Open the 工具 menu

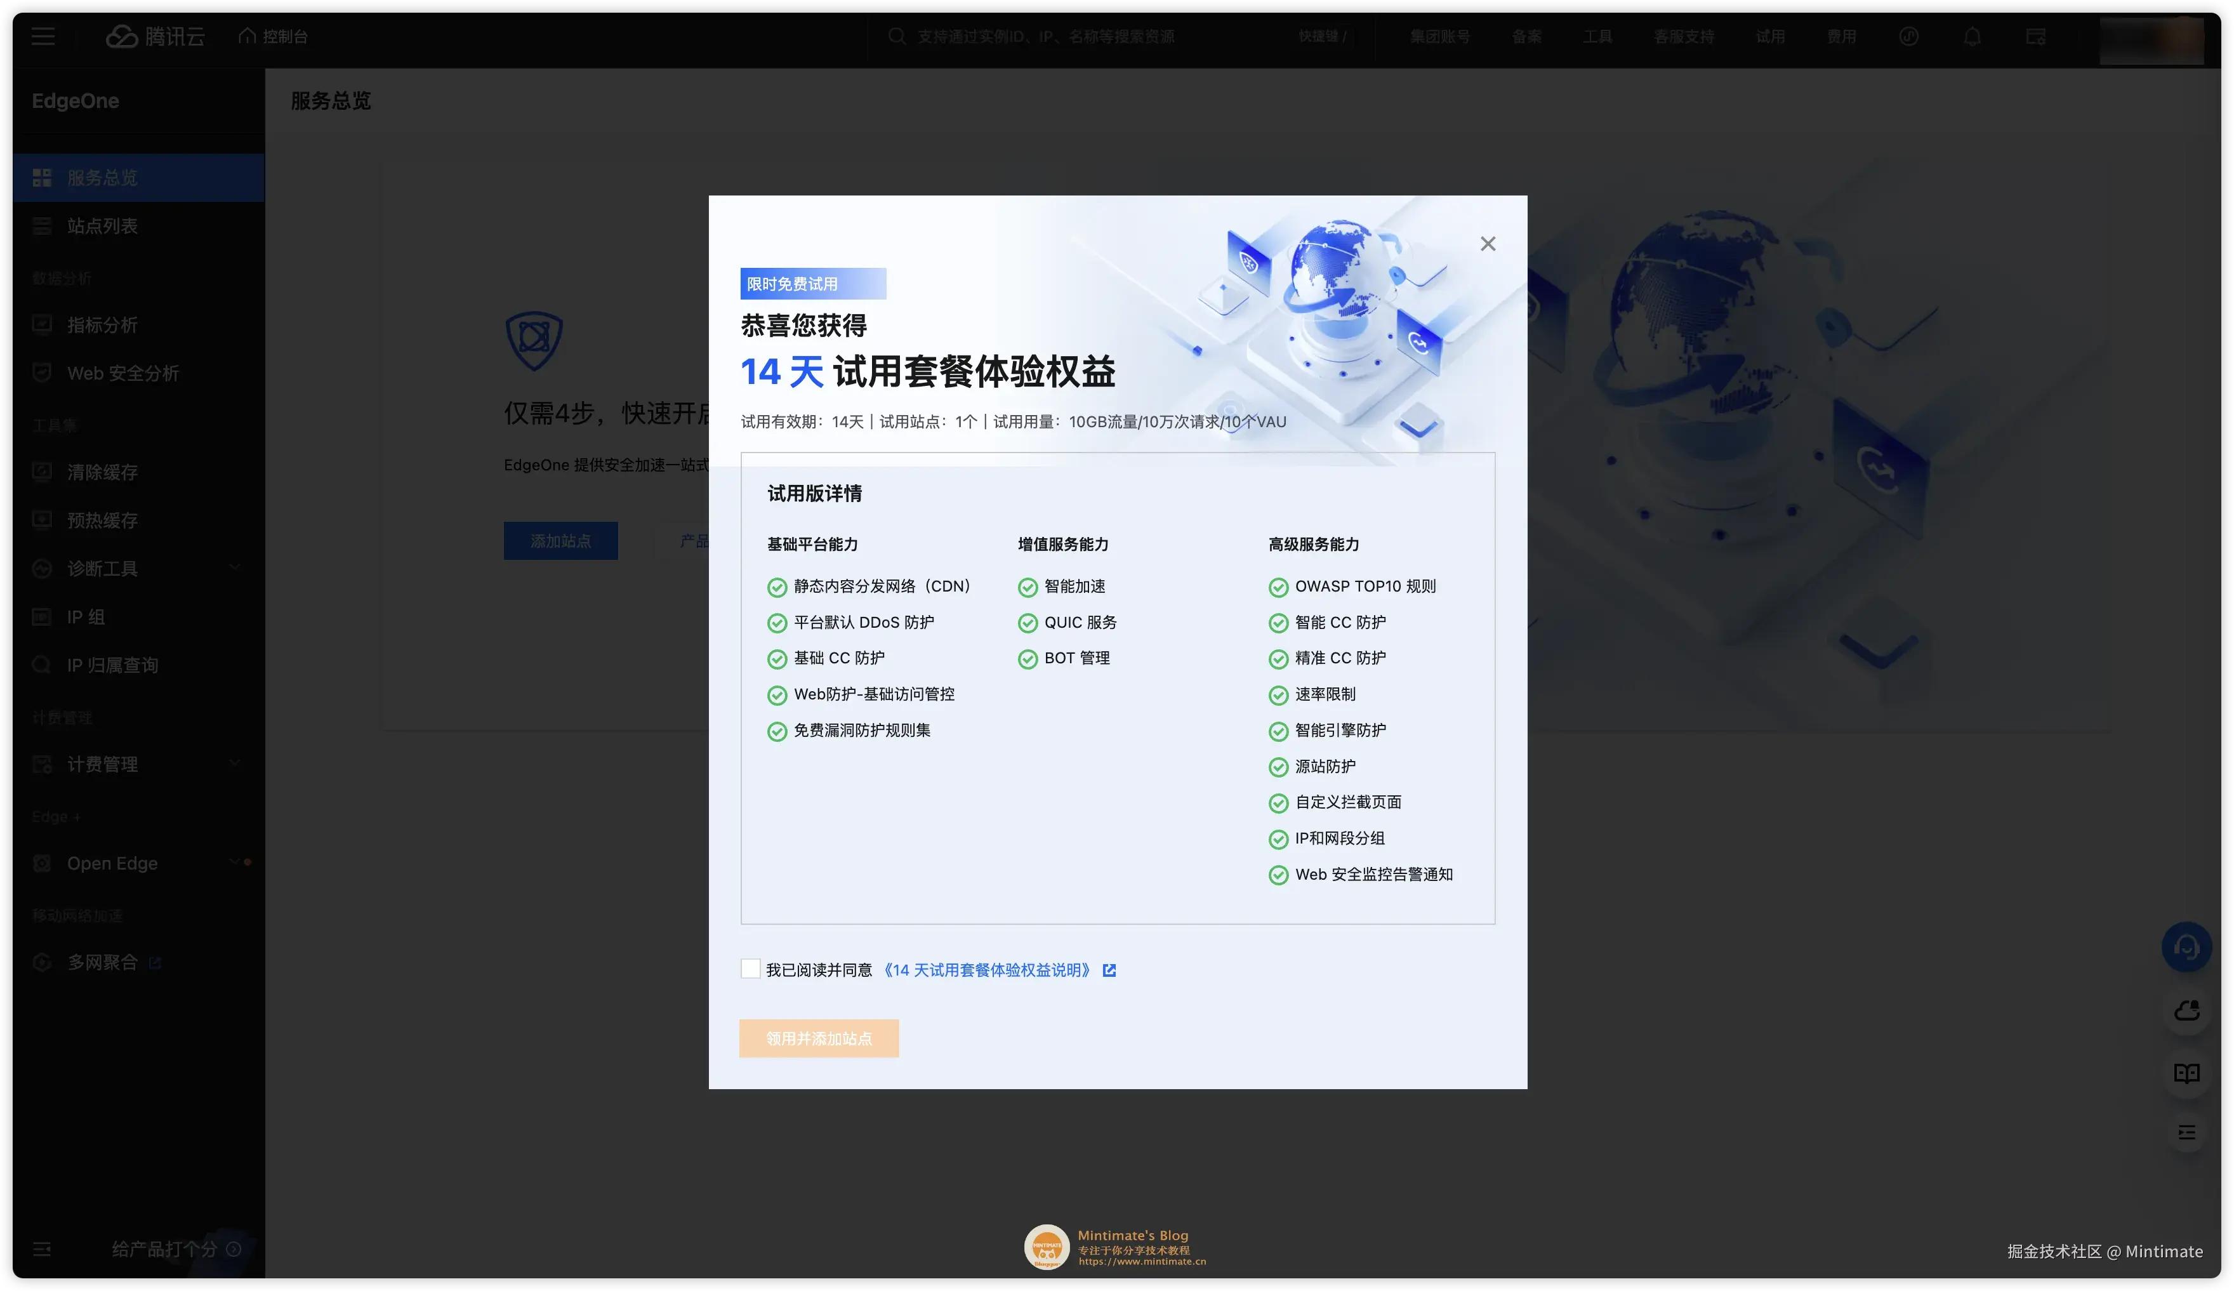(x=1597, y=36)
